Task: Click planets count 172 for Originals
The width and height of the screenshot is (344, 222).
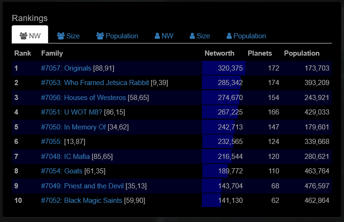Action: [x=273, y=68]
